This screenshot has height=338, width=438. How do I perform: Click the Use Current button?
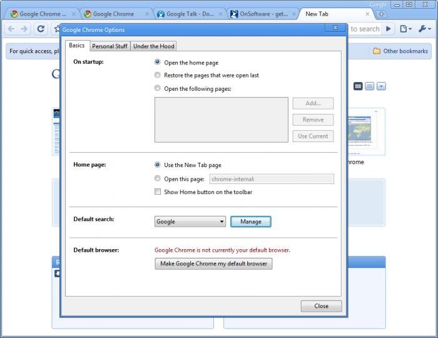[313, 136]
